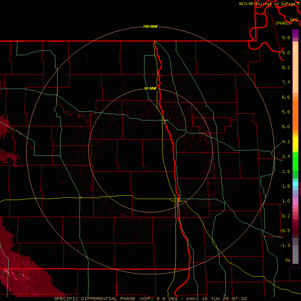Click the 16 JUN 25 07:22 timestamp
Screen dimensions: 301x301
[x=224, y=299]
